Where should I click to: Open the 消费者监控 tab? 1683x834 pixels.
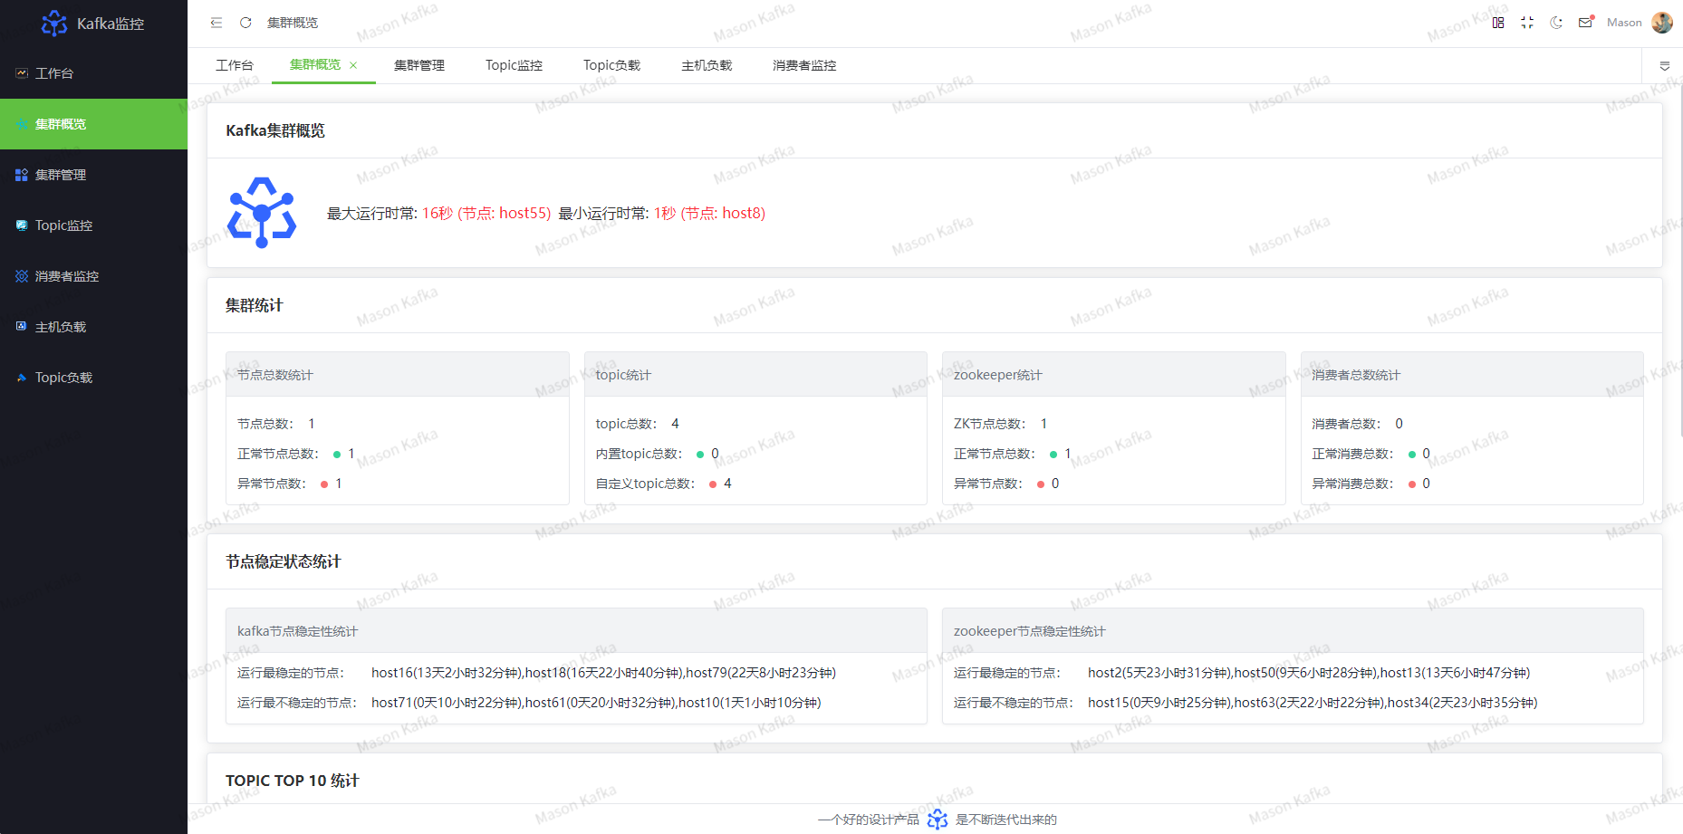804,65
